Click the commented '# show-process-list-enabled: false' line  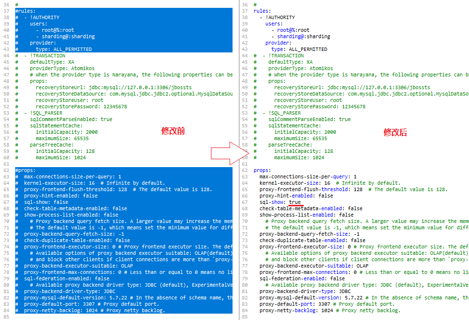[67, 215]
